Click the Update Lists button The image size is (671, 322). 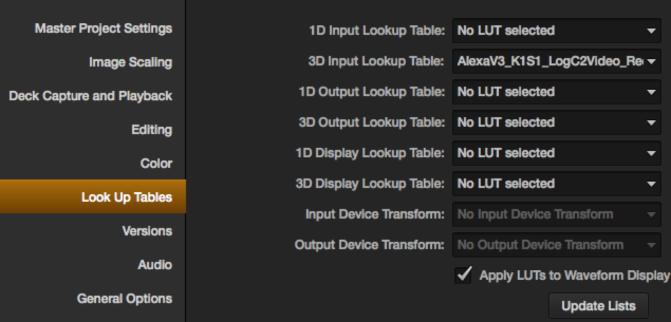point(598,306)
